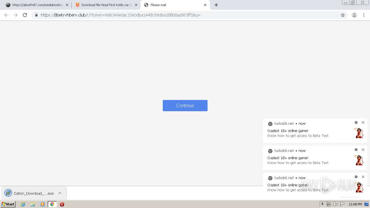Click the Continue button
The image size is (370, 208).
tap(185, 105)
